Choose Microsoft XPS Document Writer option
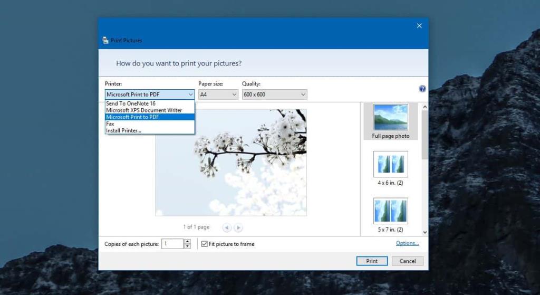 pos(143,110)
